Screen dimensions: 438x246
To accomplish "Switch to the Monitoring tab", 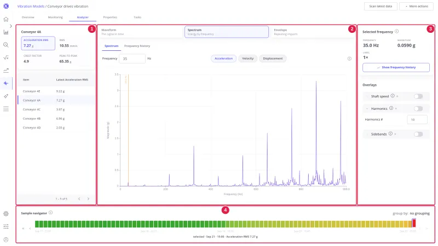I will (55, 17).
